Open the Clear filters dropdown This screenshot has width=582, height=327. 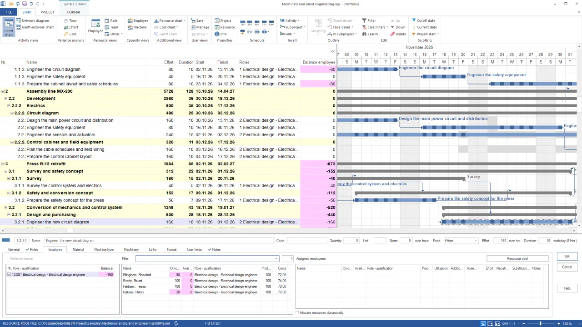tap(387, 27)
